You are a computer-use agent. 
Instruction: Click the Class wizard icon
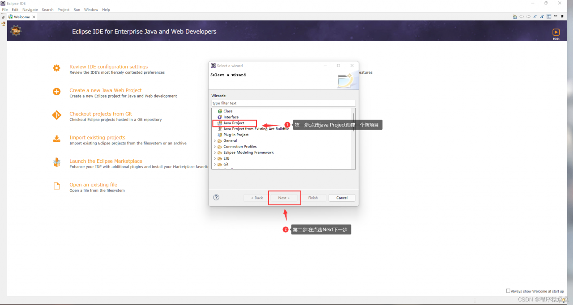tap(220, 111)
